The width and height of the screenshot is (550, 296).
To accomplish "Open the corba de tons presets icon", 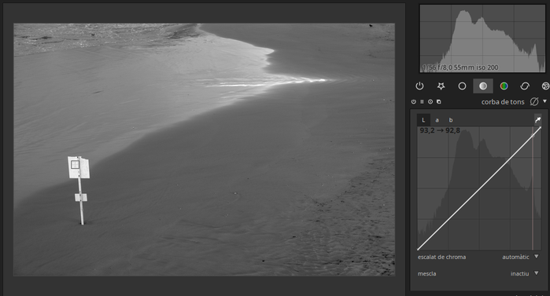I will (422, 102).
